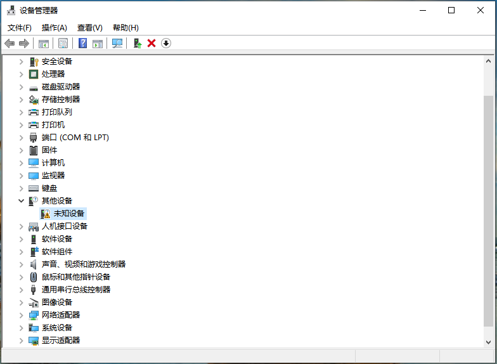Select the 软件设备 label
This screenshot has width=497, height=364.
(57, 239)
